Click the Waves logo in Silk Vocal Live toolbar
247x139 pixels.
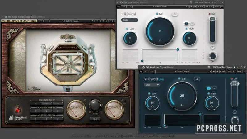(x=141, y=71)
